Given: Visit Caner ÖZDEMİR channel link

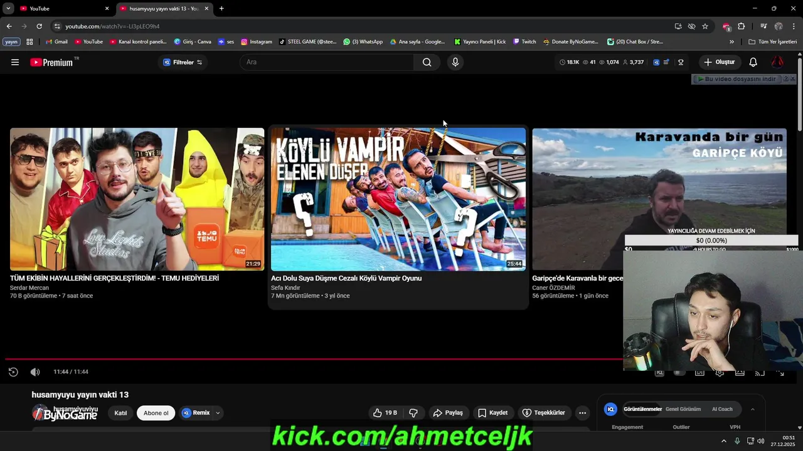Looking at the screenshot, I should 553,288.
